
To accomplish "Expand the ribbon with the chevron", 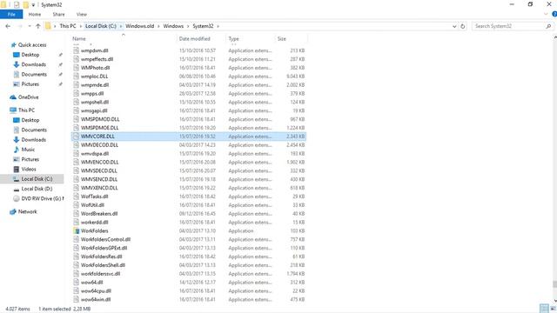I will coord(546,14).
